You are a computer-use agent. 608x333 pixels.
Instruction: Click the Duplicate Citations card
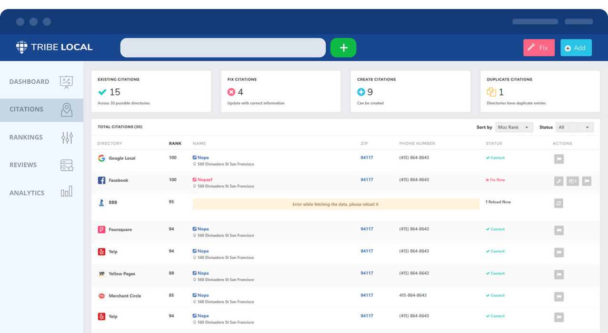pos(540,91)
